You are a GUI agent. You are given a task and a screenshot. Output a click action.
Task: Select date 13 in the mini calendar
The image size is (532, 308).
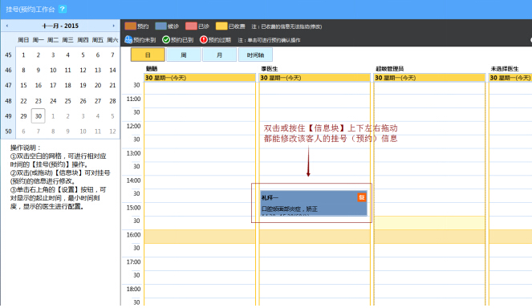click(x=98, y=70)
